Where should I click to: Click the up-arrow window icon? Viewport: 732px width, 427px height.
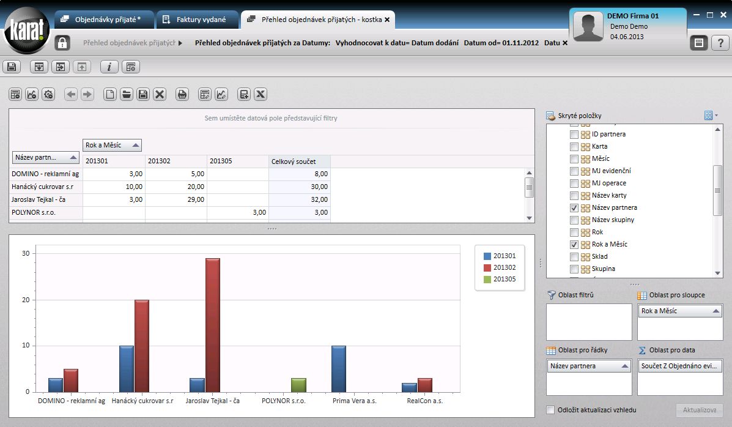pyautogui.click(x=82, y=67)
